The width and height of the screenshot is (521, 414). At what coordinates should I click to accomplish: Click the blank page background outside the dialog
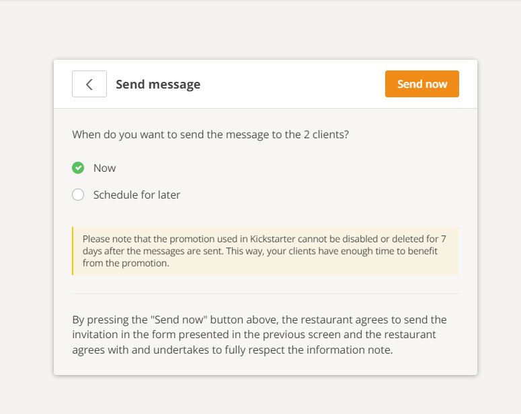(261, 30)
